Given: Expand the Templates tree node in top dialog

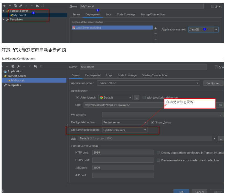Looking at the screenshot, I should tap(3, 19).
